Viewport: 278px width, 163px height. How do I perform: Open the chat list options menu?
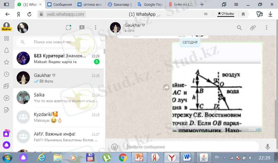(95, 27)
